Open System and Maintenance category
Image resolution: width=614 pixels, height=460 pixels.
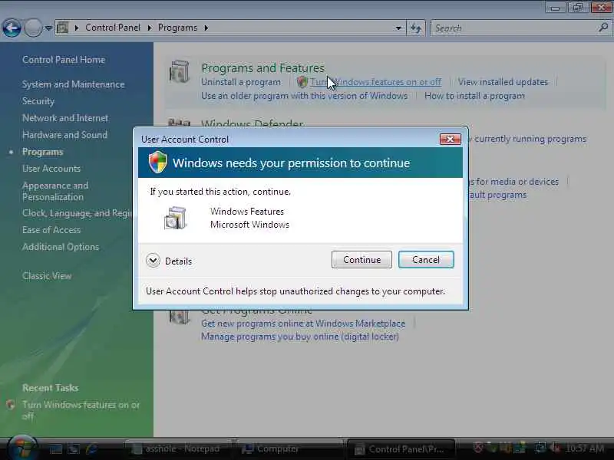pos(73,84)
